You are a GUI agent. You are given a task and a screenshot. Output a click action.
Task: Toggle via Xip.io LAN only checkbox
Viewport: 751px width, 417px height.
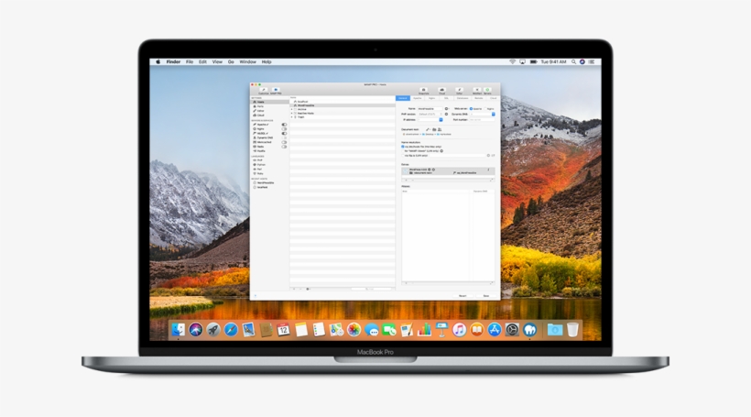pyautogui.click(x=403, y=155)
